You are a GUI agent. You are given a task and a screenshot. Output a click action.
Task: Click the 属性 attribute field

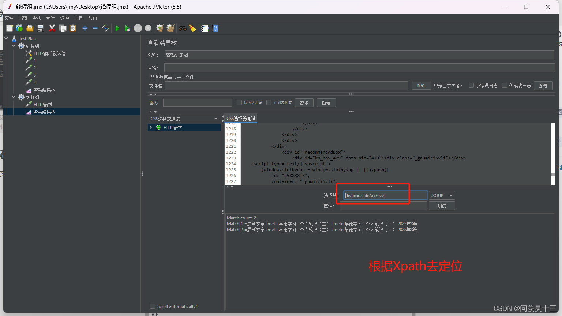(x=383, y=206)
